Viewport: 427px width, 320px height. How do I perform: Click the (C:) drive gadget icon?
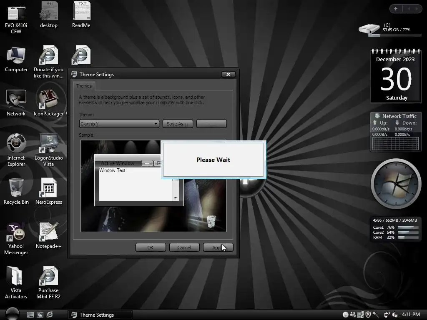pos(369,29)
